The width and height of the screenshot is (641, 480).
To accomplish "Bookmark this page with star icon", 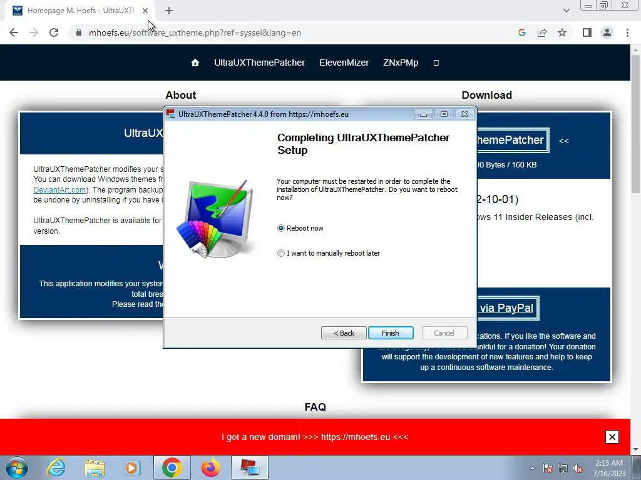I will pos(562,32).
